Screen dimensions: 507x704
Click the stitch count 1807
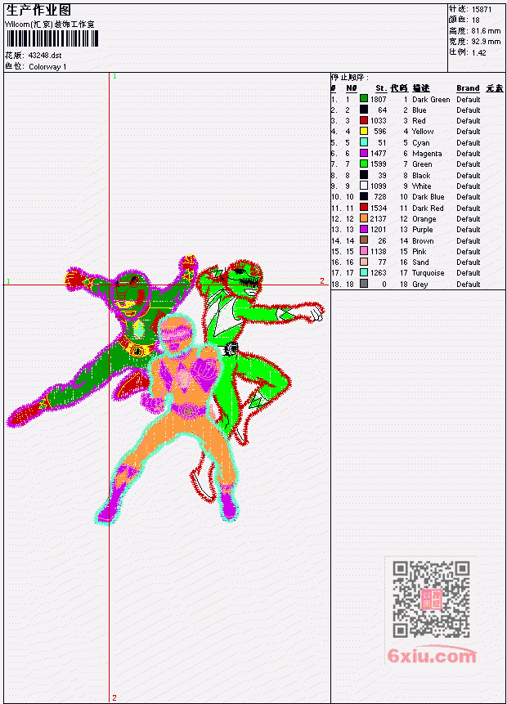[x=378, y=99]
